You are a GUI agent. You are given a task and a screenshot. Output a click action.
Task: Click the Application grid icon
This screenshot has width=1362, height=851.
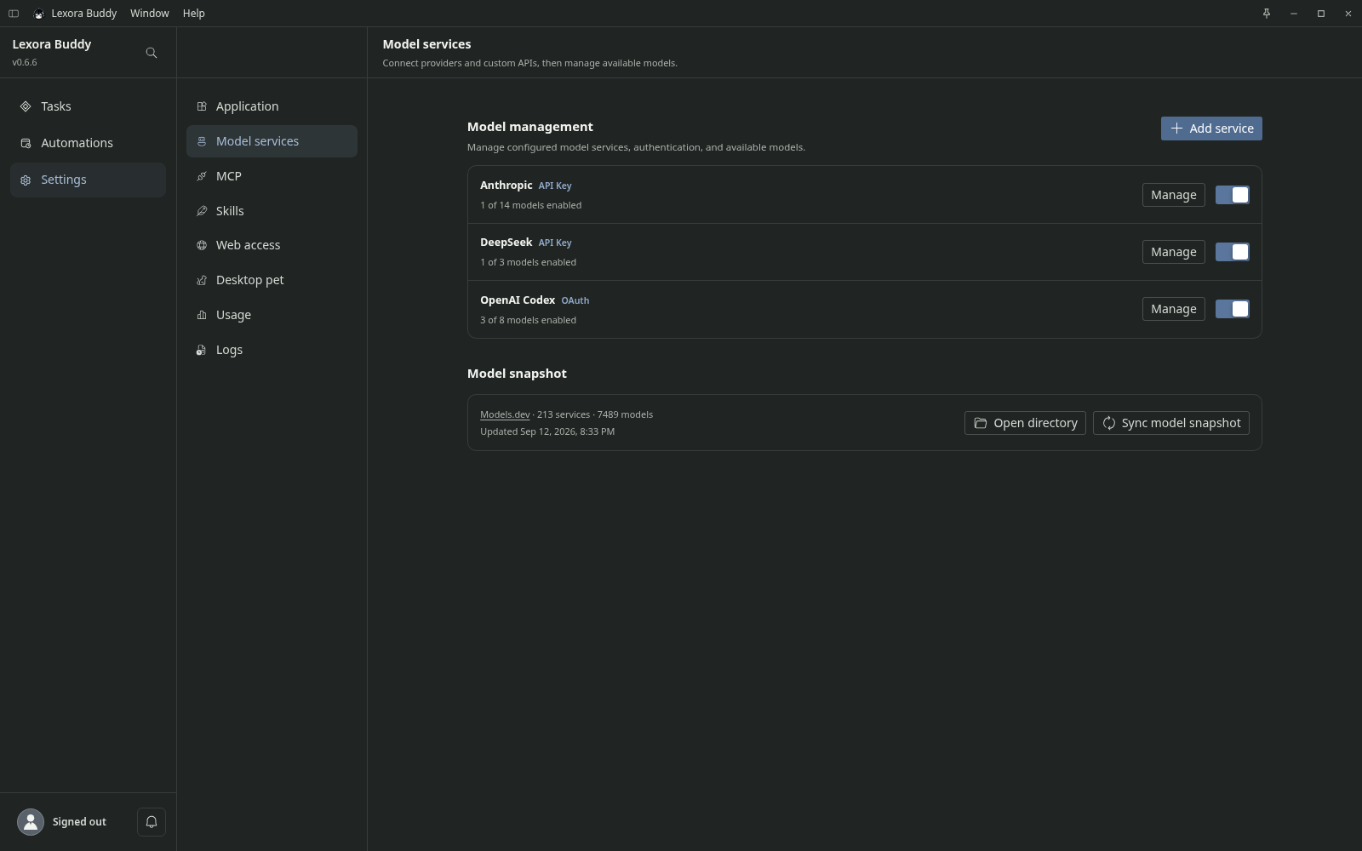[x=202, y=106]
